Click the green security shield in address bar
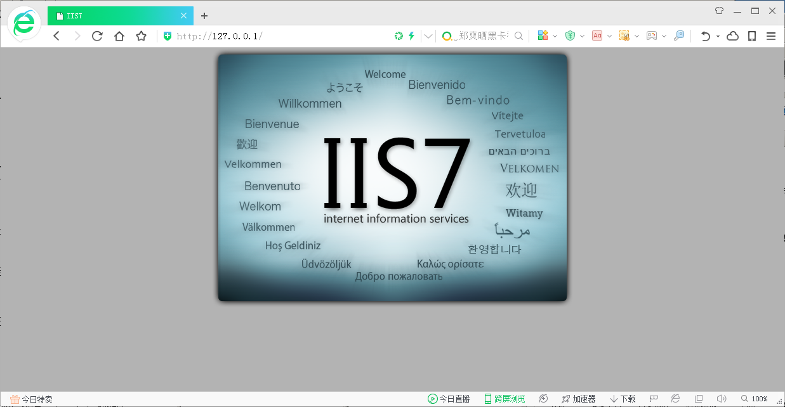Screen dimensions: 785x407 coord(168,36)
